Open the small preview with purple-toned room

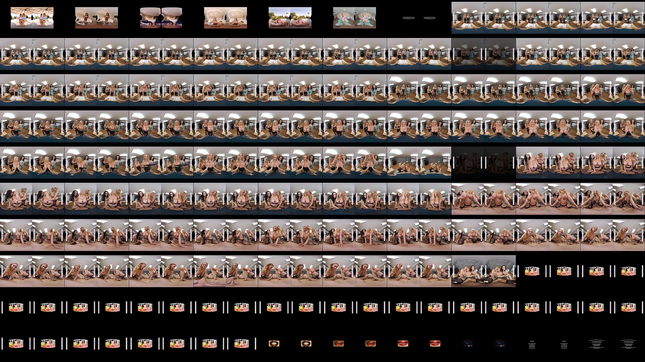(x=161, y=18)
